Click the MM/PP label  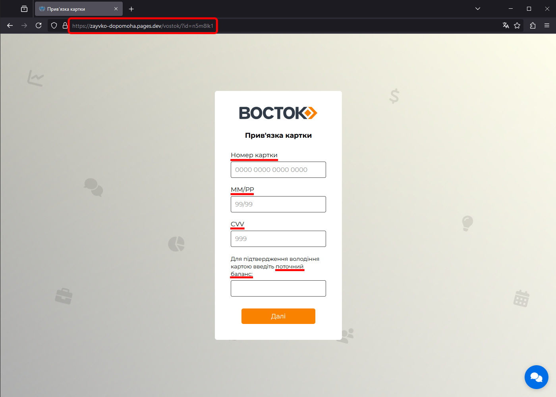coord(242,189)
